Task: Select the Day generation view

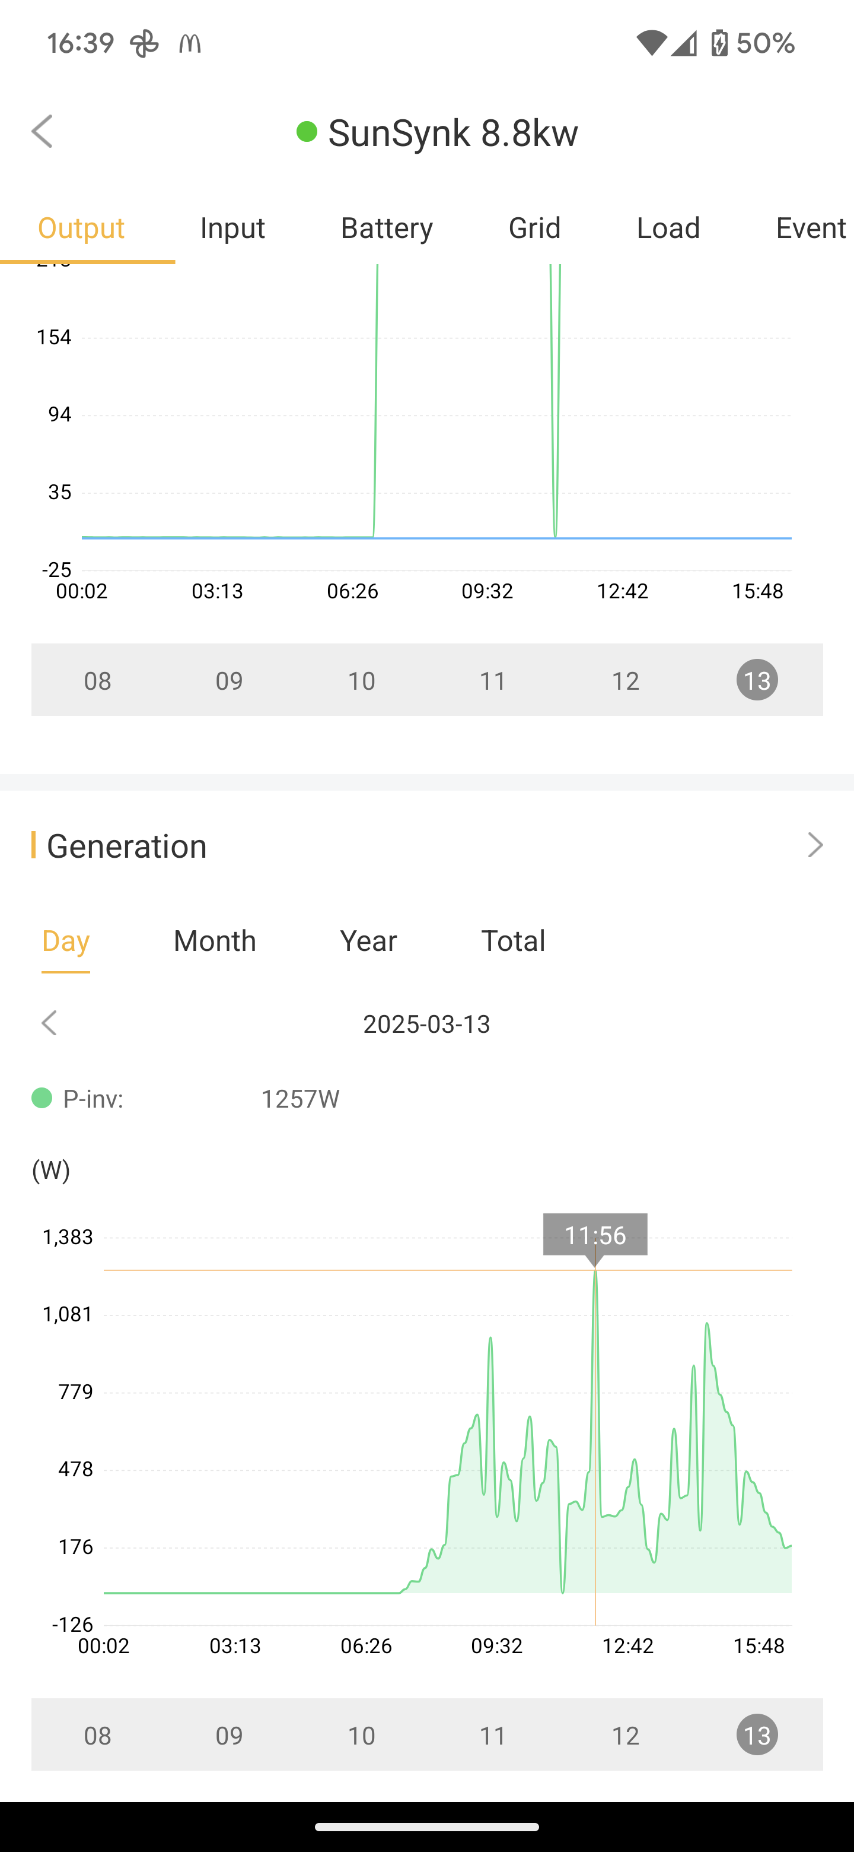Action: coord(66,940)
